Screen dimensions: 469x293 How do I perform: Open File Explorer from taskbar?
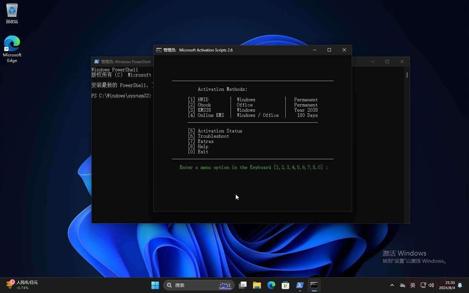click(x=257, y=285)
